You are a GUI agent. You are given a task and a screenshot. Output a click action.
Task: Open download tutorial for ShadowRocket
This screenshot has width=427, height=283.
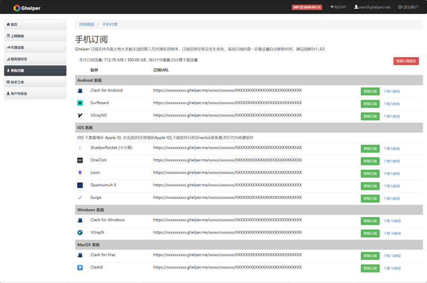coord(391,149)
